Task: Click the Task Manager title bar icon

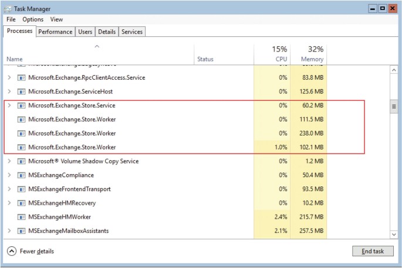Action: pyautogui.click(x=8, y=9)
